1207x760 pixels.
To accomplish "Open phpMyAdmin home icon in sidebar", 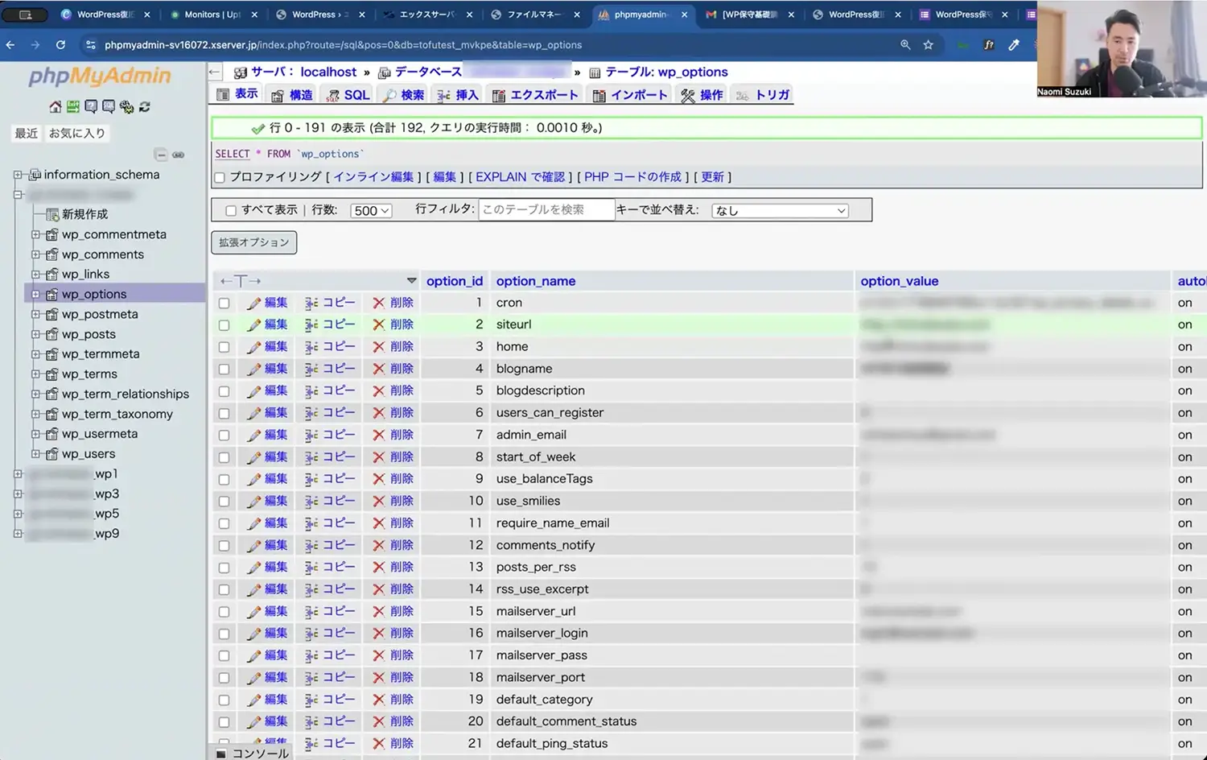I will pyautogui.click(x=56, y=106).
